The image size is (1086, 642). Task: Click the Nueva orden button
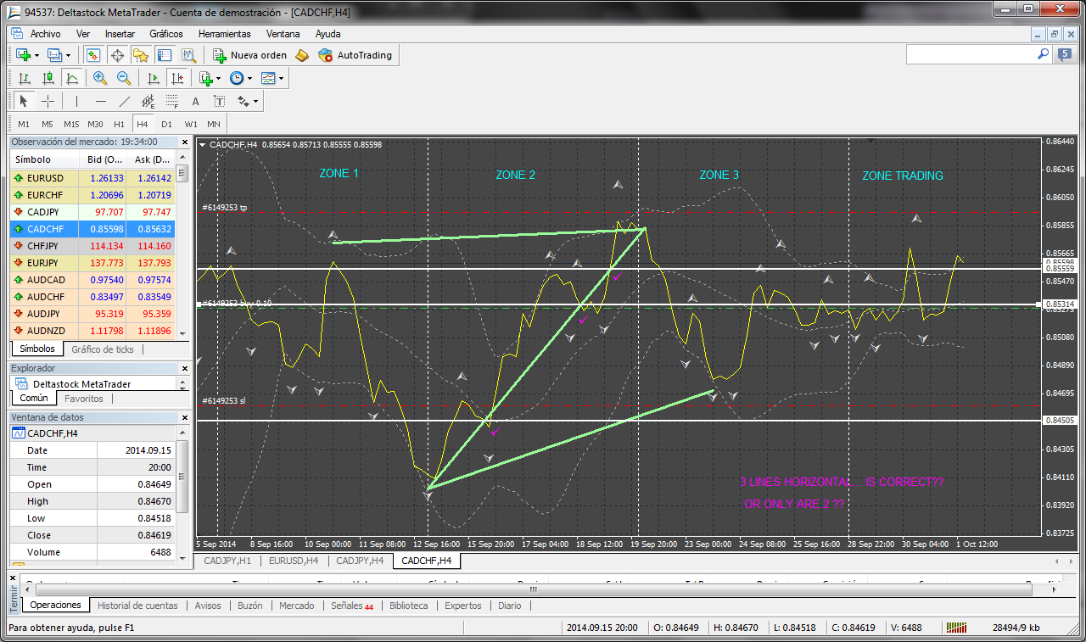point(250,55)
